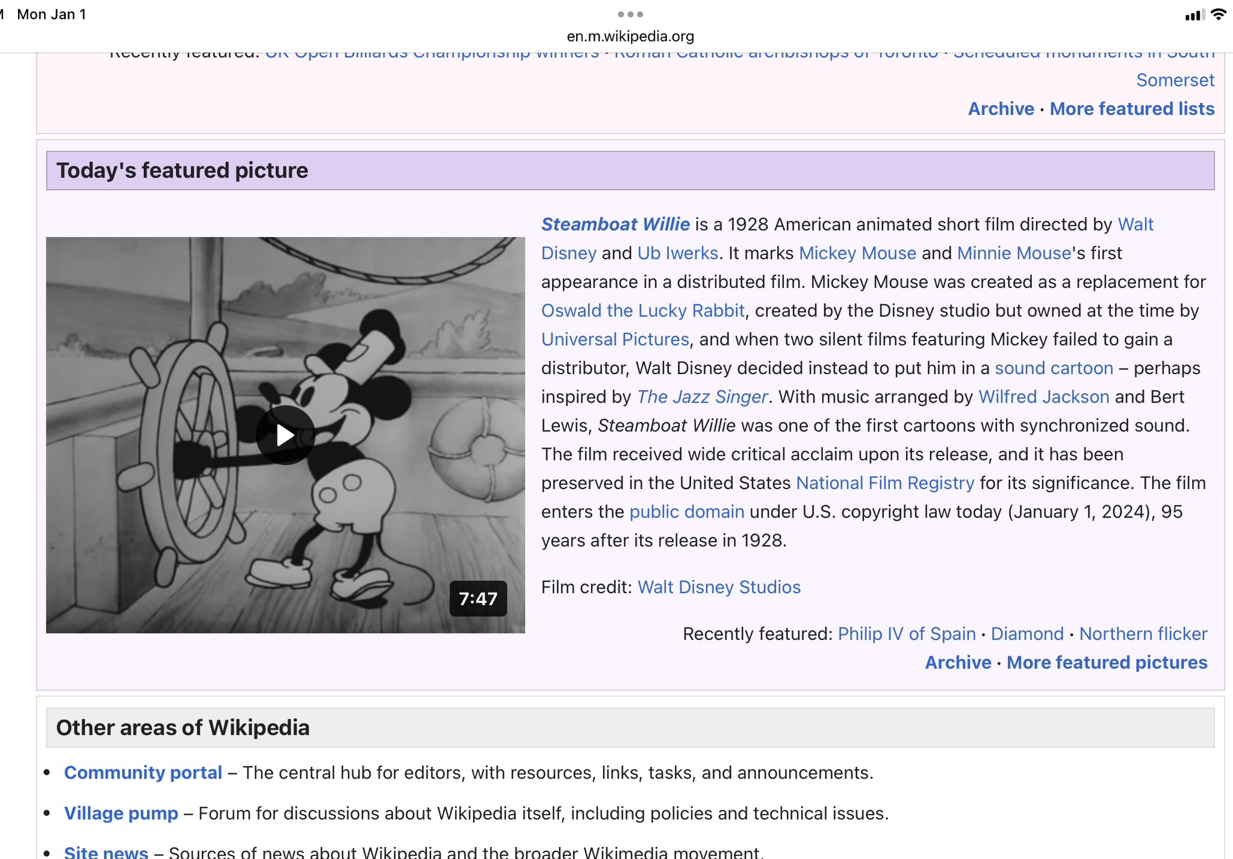Follow the Minnie Mouse link
The height and width of the screenshot is (859, 1233).
(1014, 253)
